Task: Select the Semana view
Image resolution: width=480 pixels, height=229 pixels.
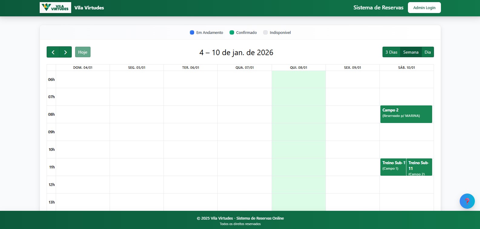Action: 411,52
